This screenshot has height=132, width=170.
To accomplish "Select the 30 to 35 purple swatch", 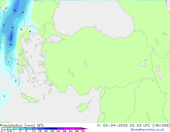I will (x=60, y=128).
